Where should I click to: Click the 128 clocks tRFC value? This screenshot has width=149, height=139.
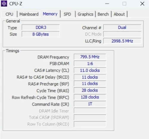click(90, 97)
